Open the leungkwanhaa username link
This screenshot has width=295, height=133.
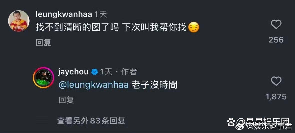(64, 15)
